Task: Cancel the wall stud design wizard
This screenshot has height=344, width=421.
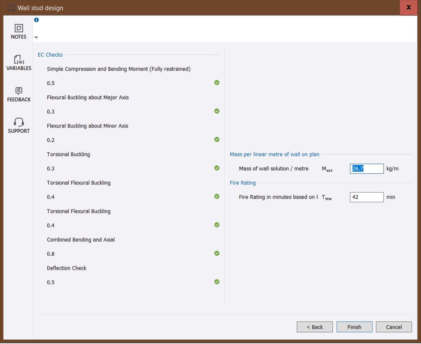Action: tap(393, 327)
